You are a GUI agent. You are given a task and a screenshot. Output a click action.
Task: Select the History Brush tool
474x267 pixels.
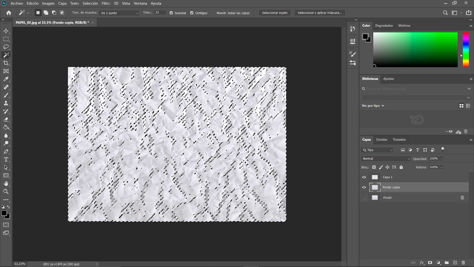click(x=6, y=111)
